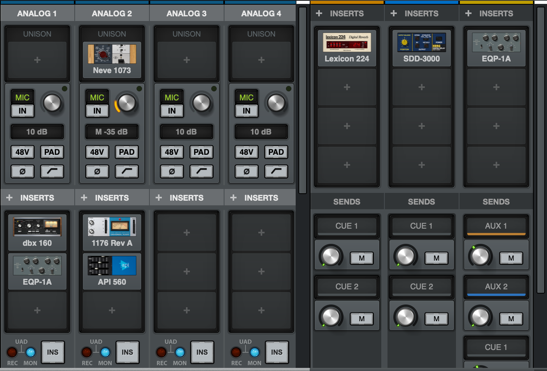Open CUE 1 send selector below Lexicon 224
Screen dimensions: 547x371
347,226
